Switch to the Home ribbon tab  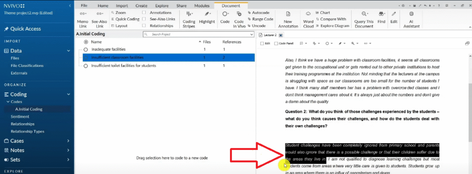pos(103,6)
